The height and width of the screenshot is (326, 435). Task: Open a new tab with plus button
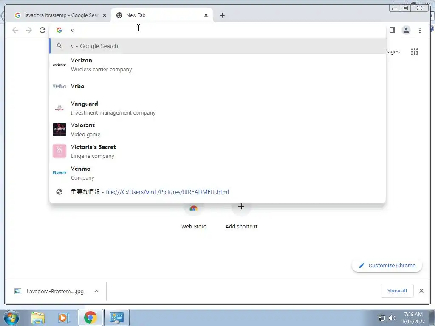pyautogui.click(x=222, y=15)
